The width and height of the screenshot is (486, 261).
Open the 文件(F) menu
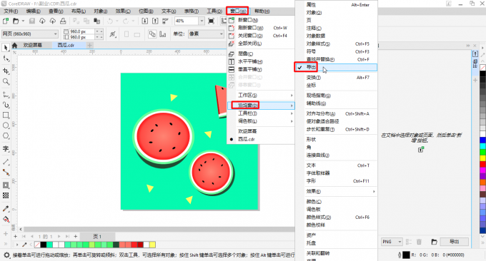coord(11,11)
